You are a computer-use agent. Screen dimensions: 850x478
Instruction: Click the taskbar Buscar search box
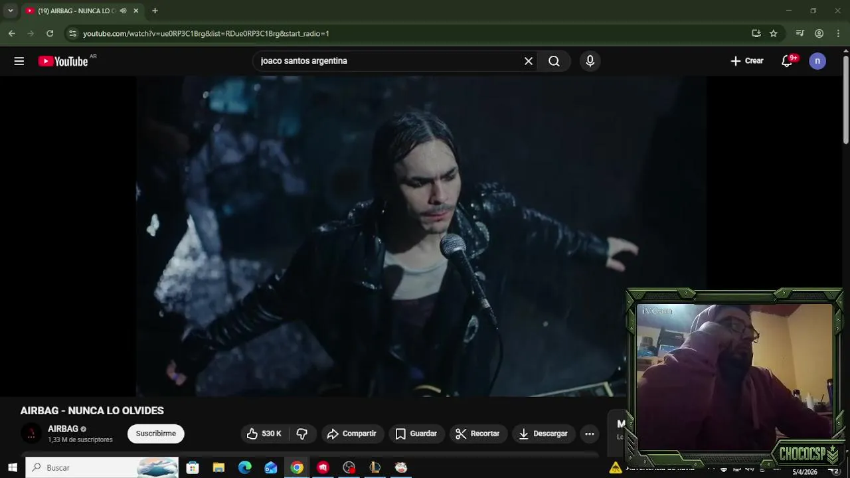click(102, 467)
